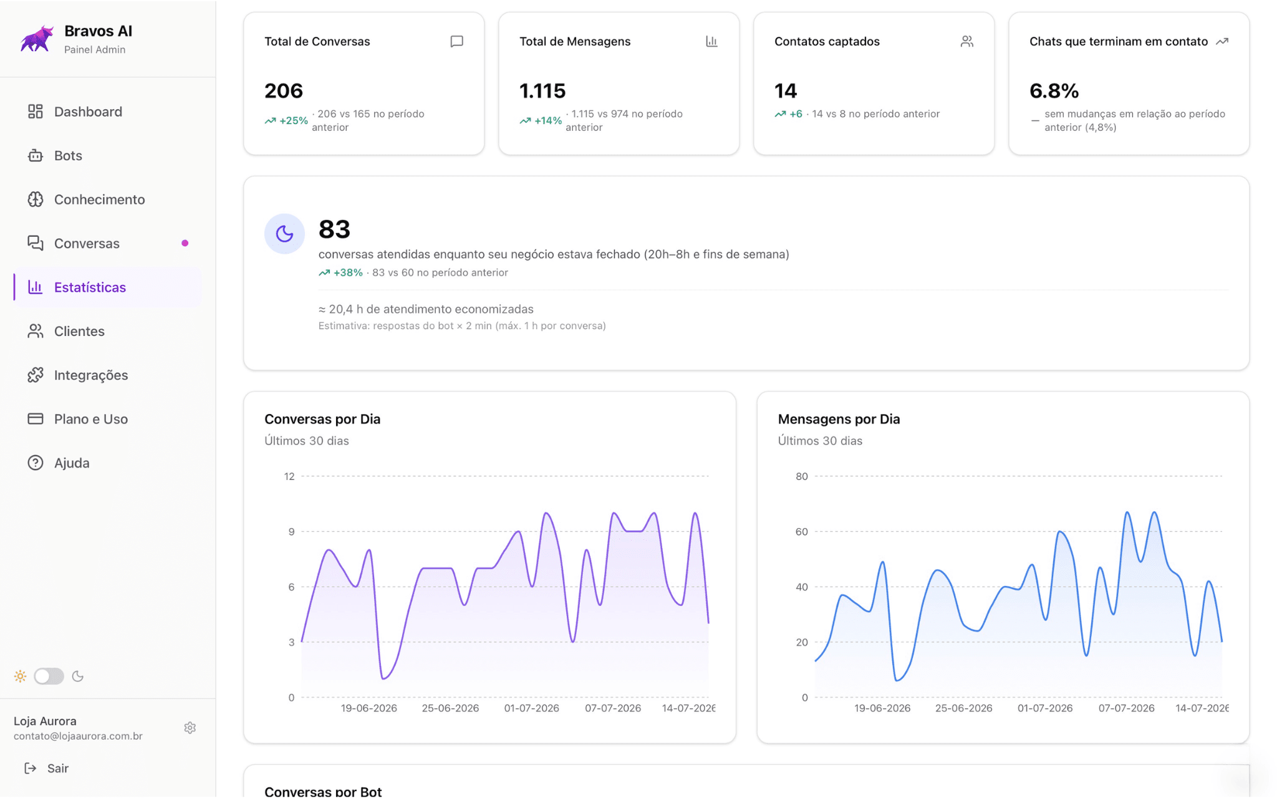Click the Mensagens por Dia chart title
Screen dimensions: 1277x798
pyautogui.click(x=839, y=419)
